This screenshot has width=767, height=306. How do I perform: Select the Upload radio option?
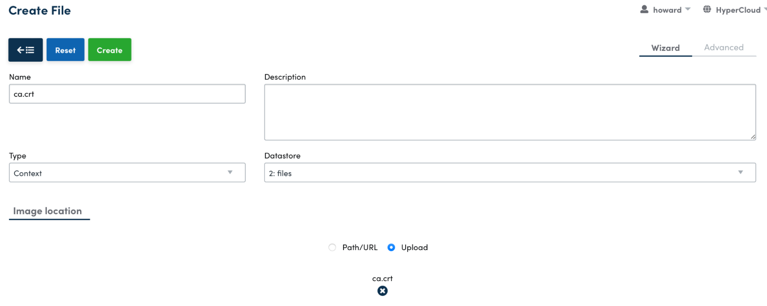coord(391,247)
